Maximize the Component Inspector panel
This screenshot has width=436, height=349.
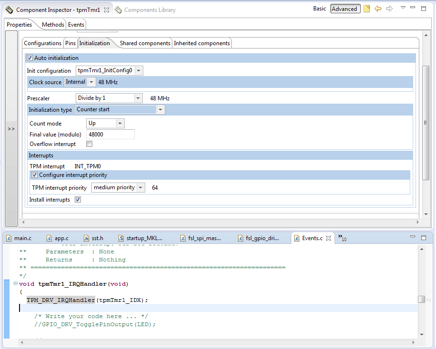point(424,9)
